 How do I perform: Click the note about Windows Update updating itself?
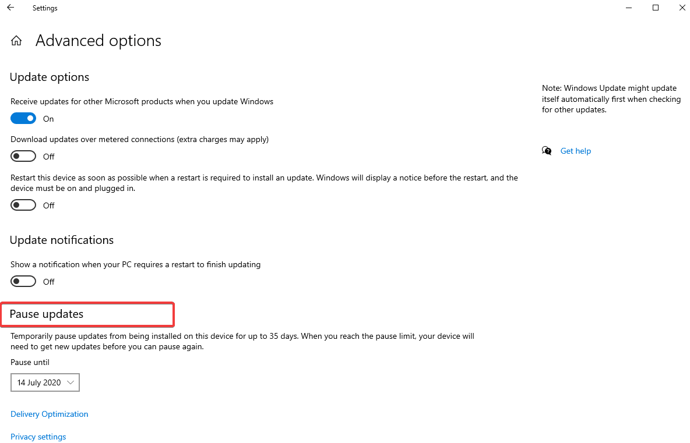click(611, 99)
